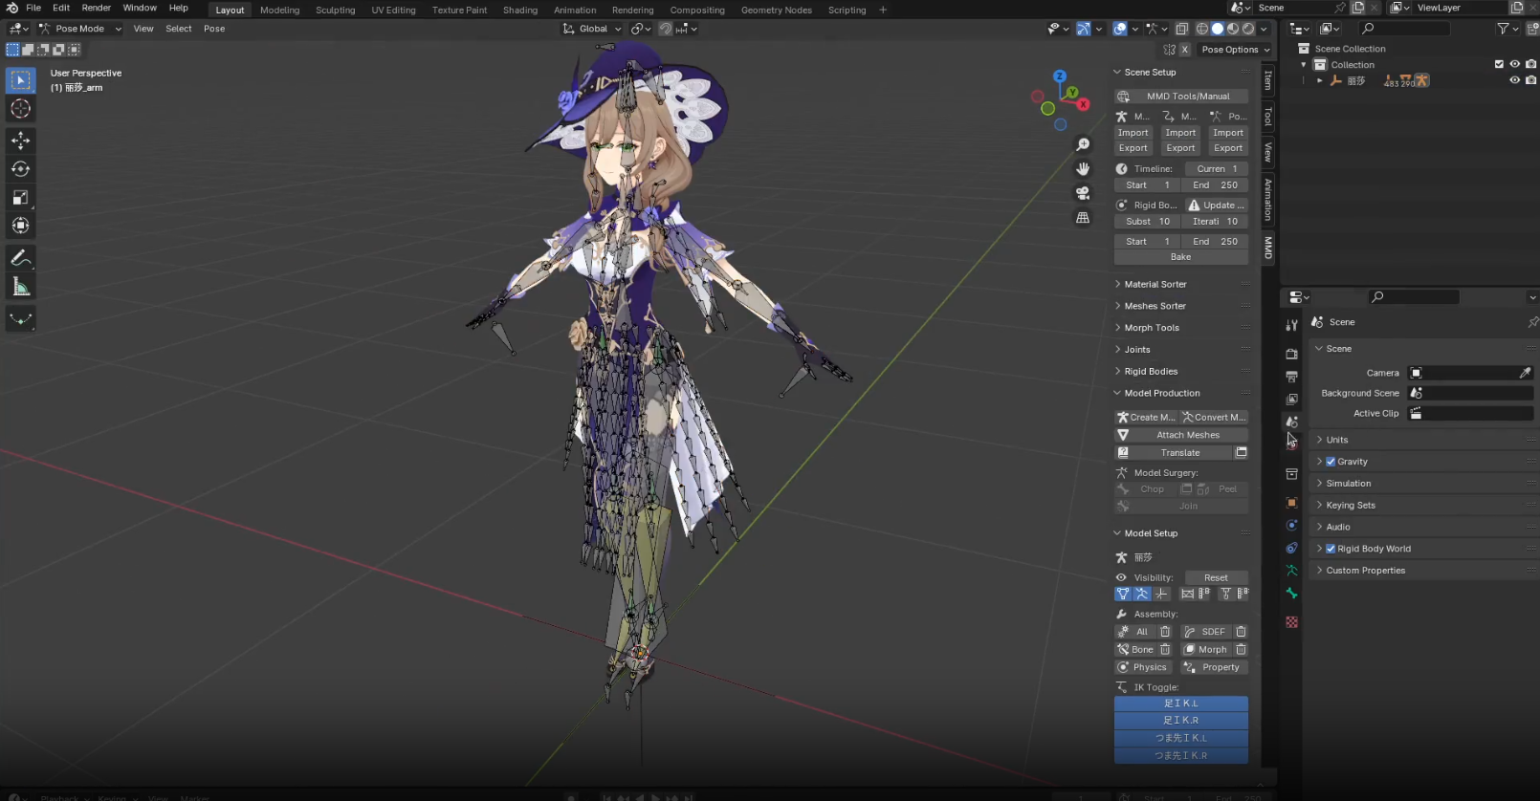Hide the Collection with eye icon
This screenshot has width=1540, height=801.
pos(1515,64)
